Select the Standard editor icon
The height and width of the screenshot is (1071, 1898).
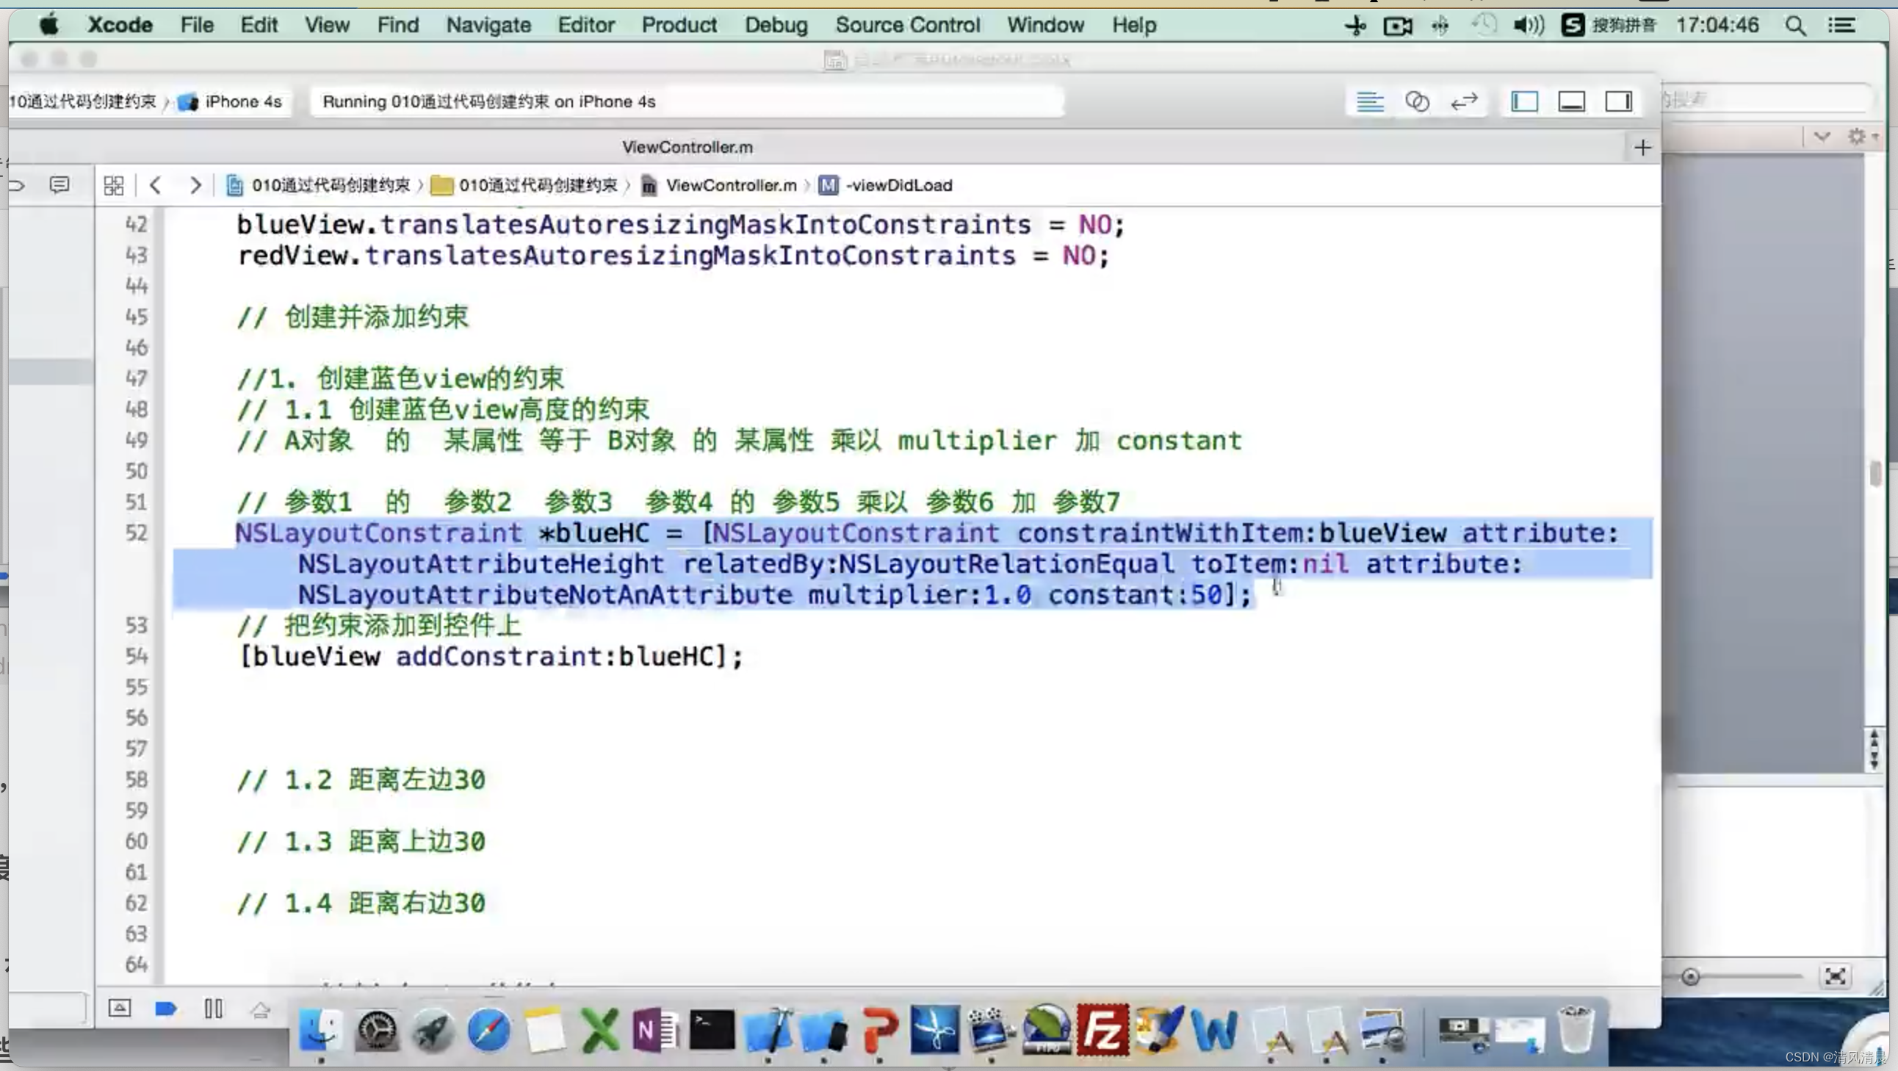point(1370,101)
